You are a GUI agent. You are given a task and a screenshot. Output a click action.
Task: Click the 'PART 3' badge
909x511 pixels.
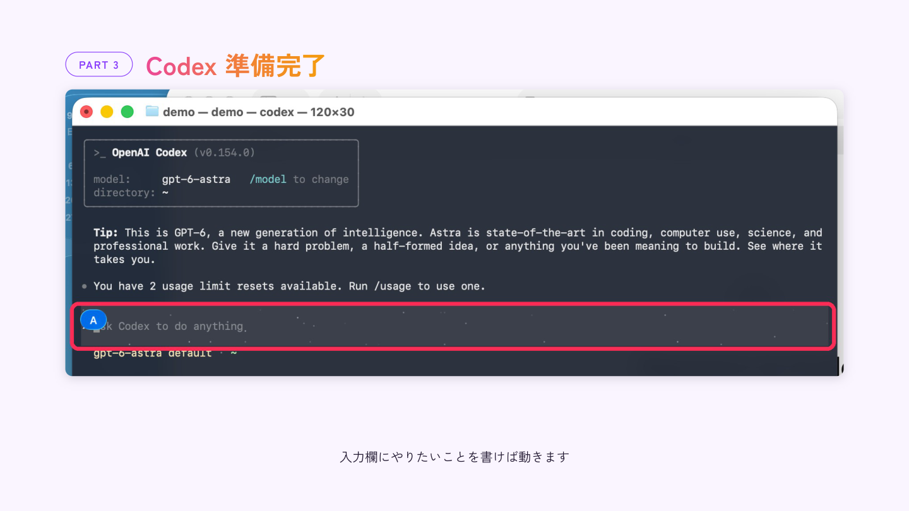99,64
